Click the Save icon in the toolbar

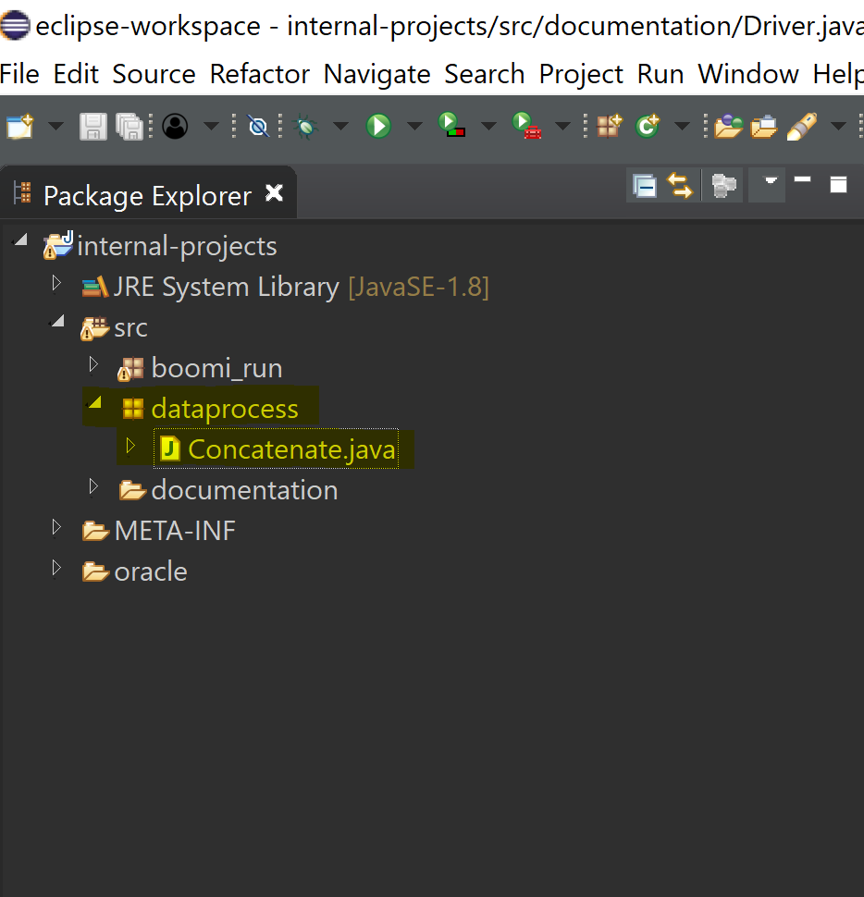click(93, 126)
